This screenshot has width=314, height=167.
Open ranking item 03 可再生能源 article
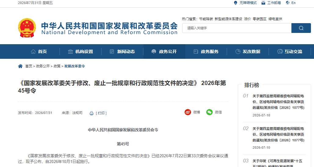coord(277,164)
